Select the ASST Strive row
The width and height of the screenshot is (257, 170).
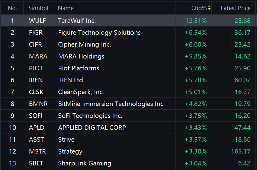coord(128,140)
